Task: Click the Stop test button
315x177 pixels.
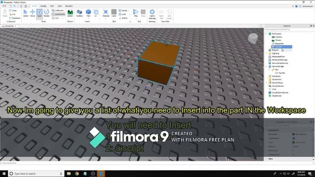Action: [x=143, y=13]
